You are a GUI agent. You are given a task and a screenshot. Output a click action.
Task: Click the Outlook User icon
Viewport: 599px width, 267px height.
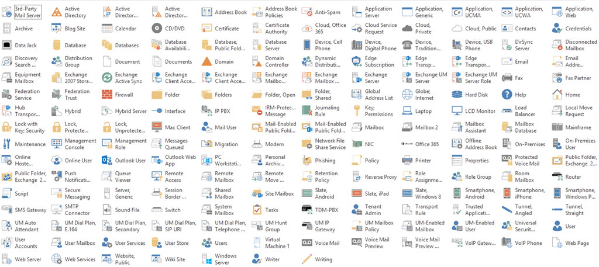[x=107, y=161]
